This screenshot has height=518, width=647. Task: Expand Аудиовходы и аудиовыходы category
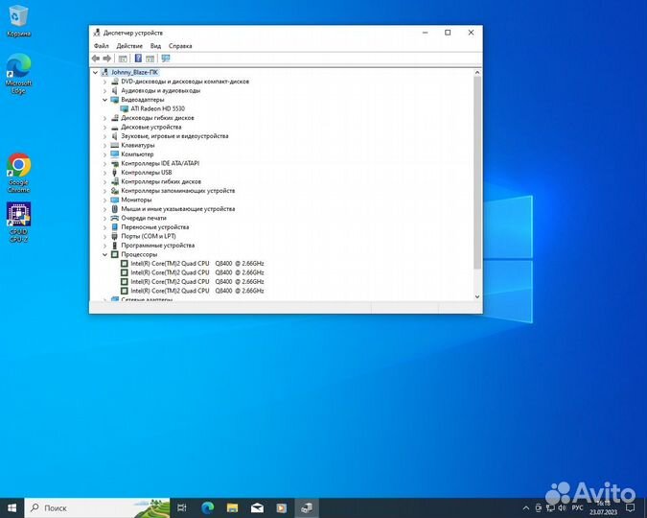(x=104, y=91)
